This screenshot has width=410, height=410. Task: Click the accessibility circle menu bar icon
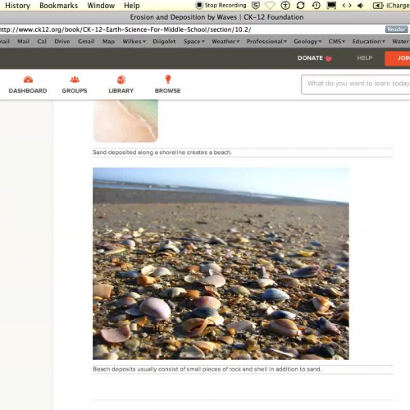[x=285, y=5]
